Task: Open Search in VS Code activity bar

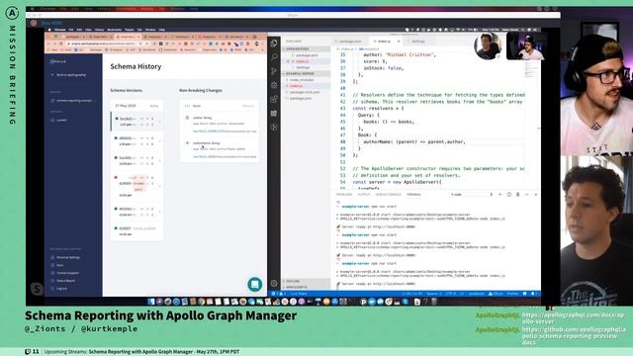Action: tap(274, 57)
